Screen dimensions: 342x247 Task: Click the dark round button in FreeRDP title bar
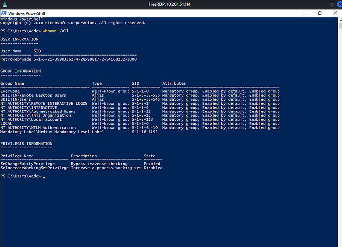pyautogui.click(x=332, y=4)
